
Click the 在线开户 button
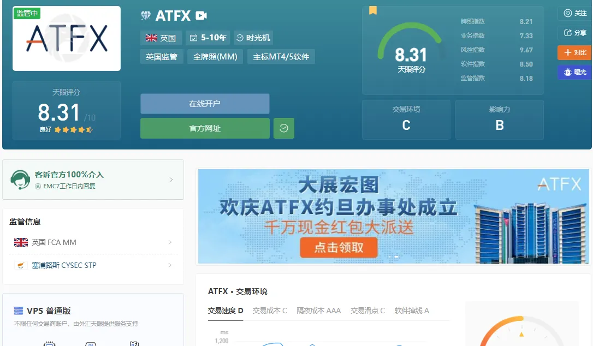point(205,104)
